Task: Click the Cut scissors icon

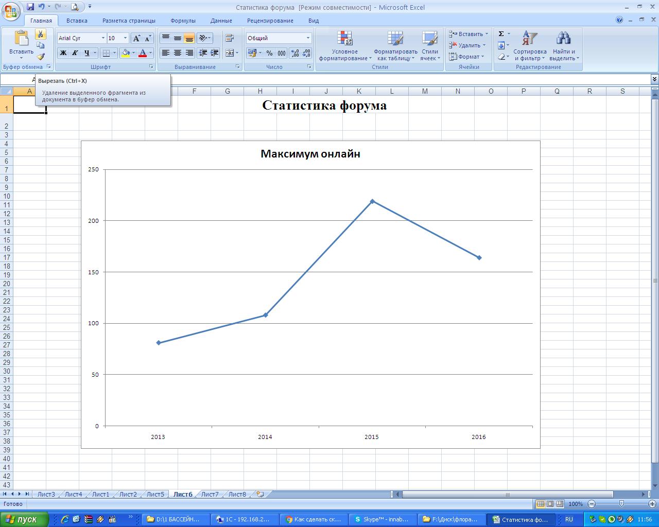Action: coord(40,34)
